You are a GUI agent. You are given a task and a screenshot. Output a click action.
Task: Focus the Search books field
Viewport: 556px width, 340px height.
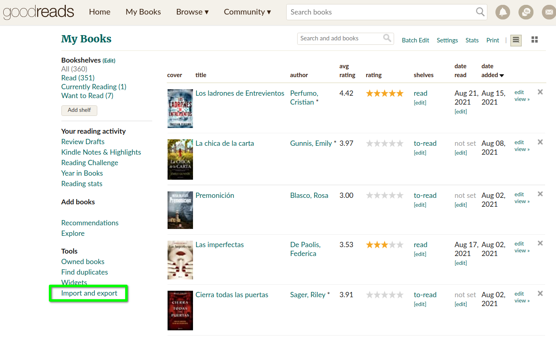click(x=380, y=12)
